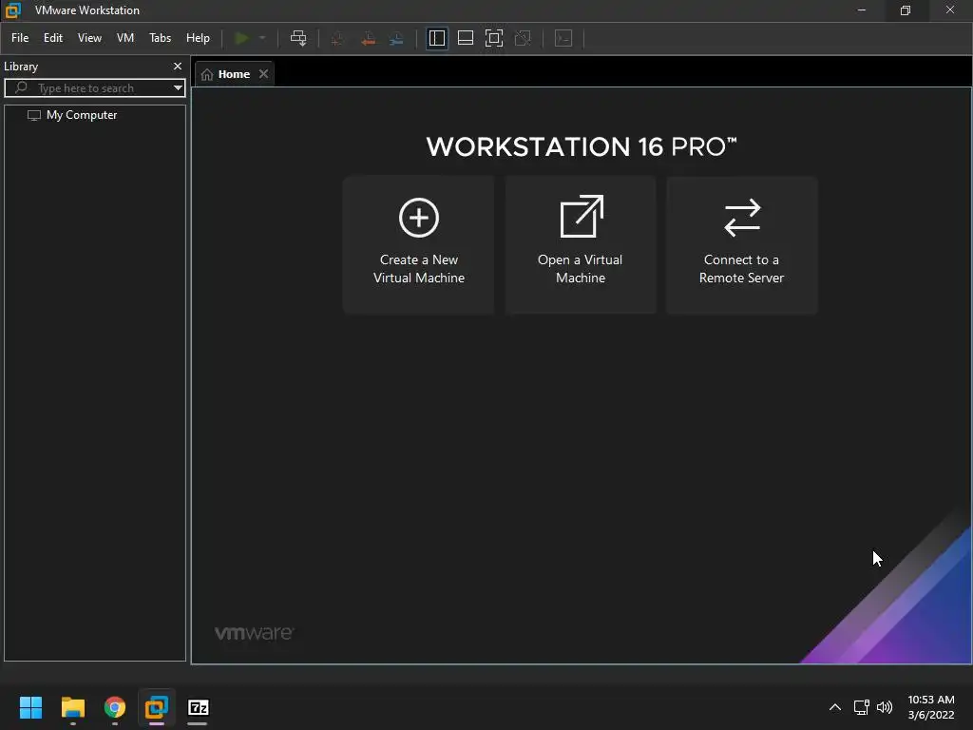Power on with the green play button
973x730 pixels.
(x=241, y=38)
